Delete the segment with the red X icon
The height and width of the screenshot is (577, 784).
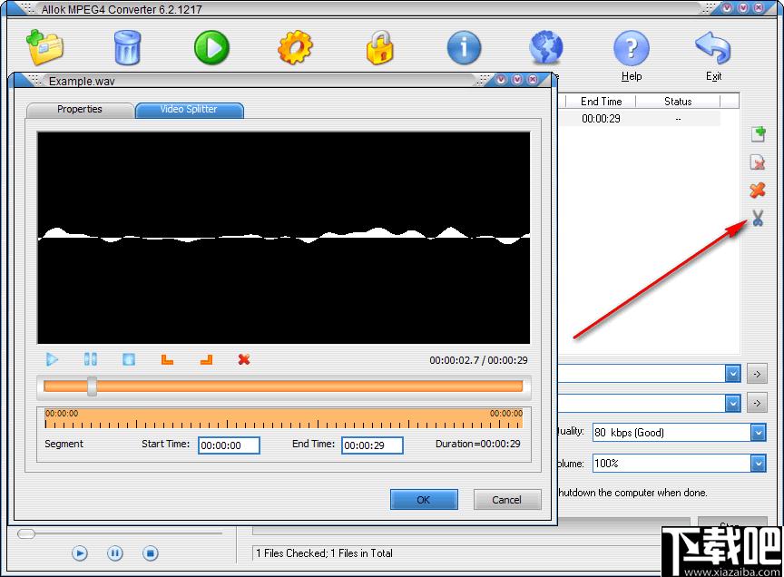(x=244, y=359)
